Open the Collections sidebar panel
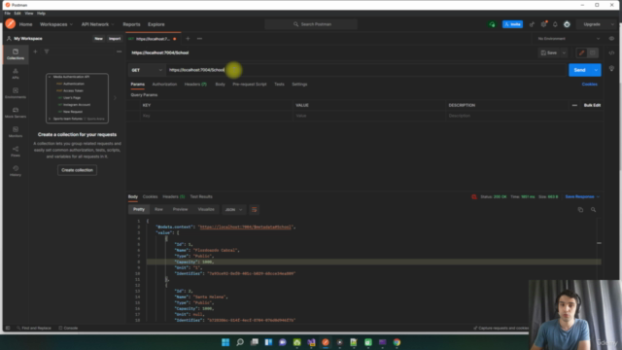This screenshot has width=622, height=350. coord(16,54)
